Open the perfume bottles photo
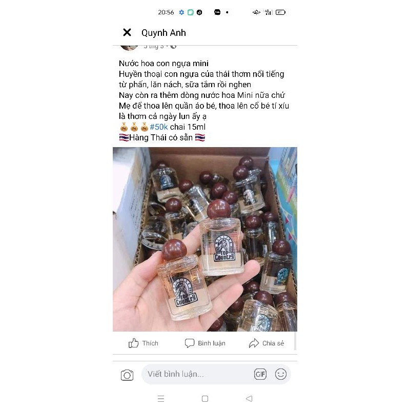 (x=205, y=239)
